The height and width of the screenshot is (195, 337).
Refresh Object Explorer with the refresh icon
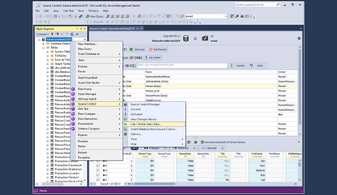click(x=72, y=34)
